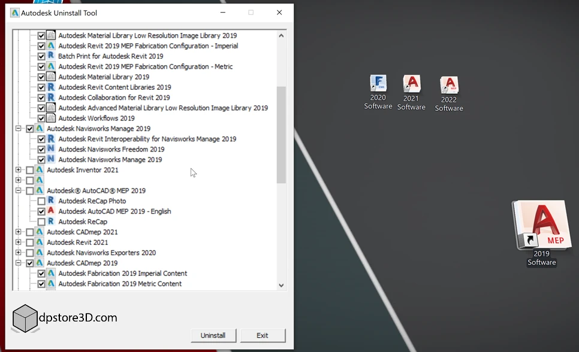The width and height of the screenshot is (579, 352).
Task: Check the Autodesk Revit 2021 checkbox
Action: [30, 242]
